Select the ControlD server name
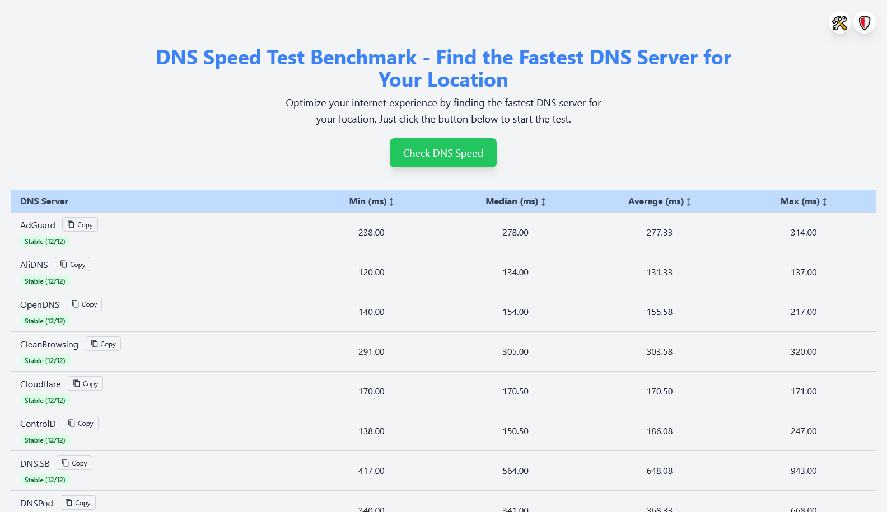The image size is (887, 512). click(38, 424)
